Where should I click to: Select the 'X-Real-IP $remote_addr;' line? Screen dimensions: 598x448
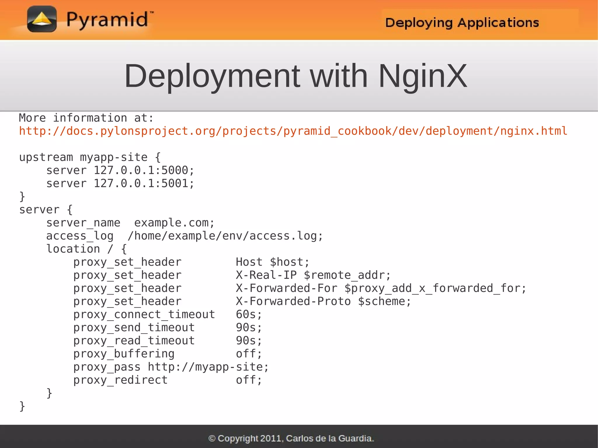pyautogui.click(x=232, y=275)
